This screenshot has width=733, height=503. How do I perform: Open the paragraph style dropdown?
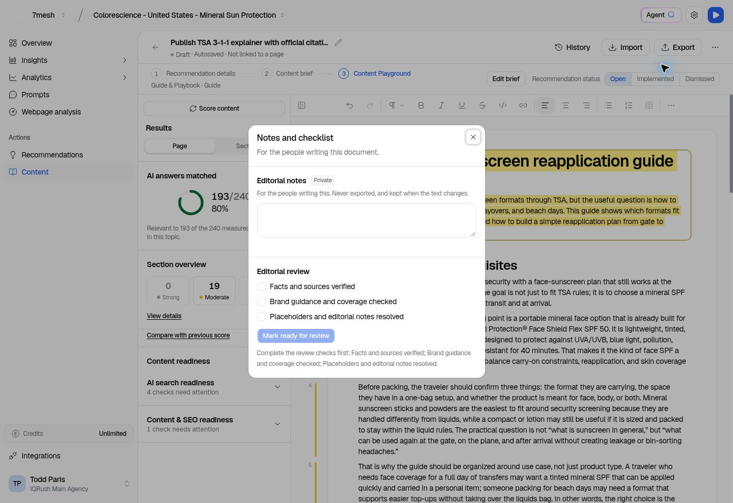(x=396, y=105)
